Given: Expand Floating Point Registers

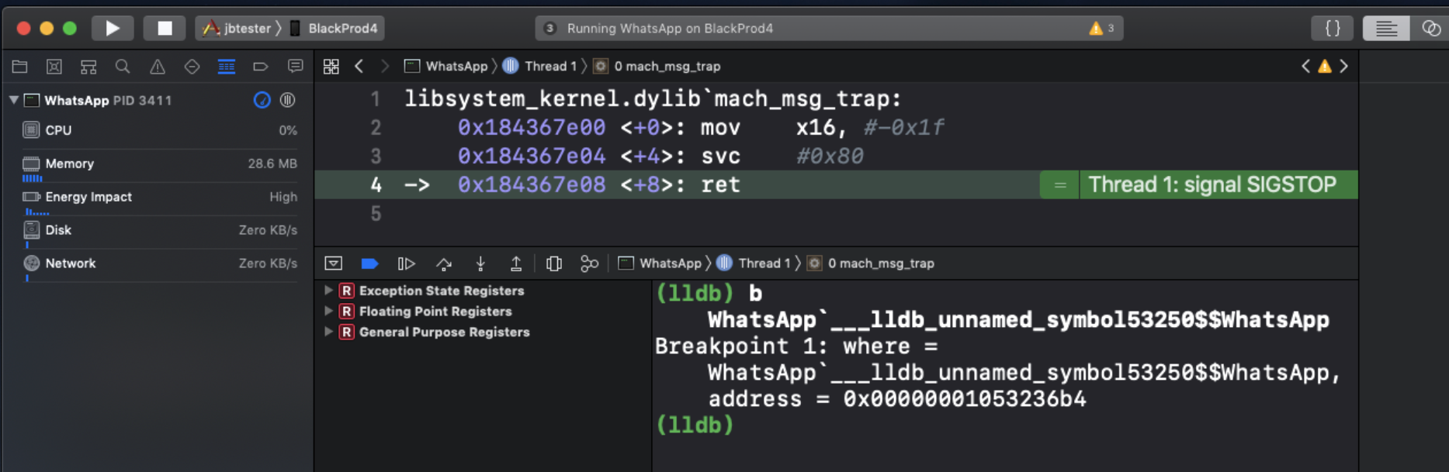Looking at the screenshot, I should (328, 311).
